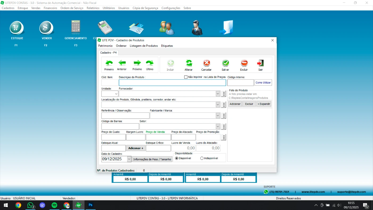Expand the Fornecedor dropdown list
This screenshot has width=373, height=210.
click(218, 94)
